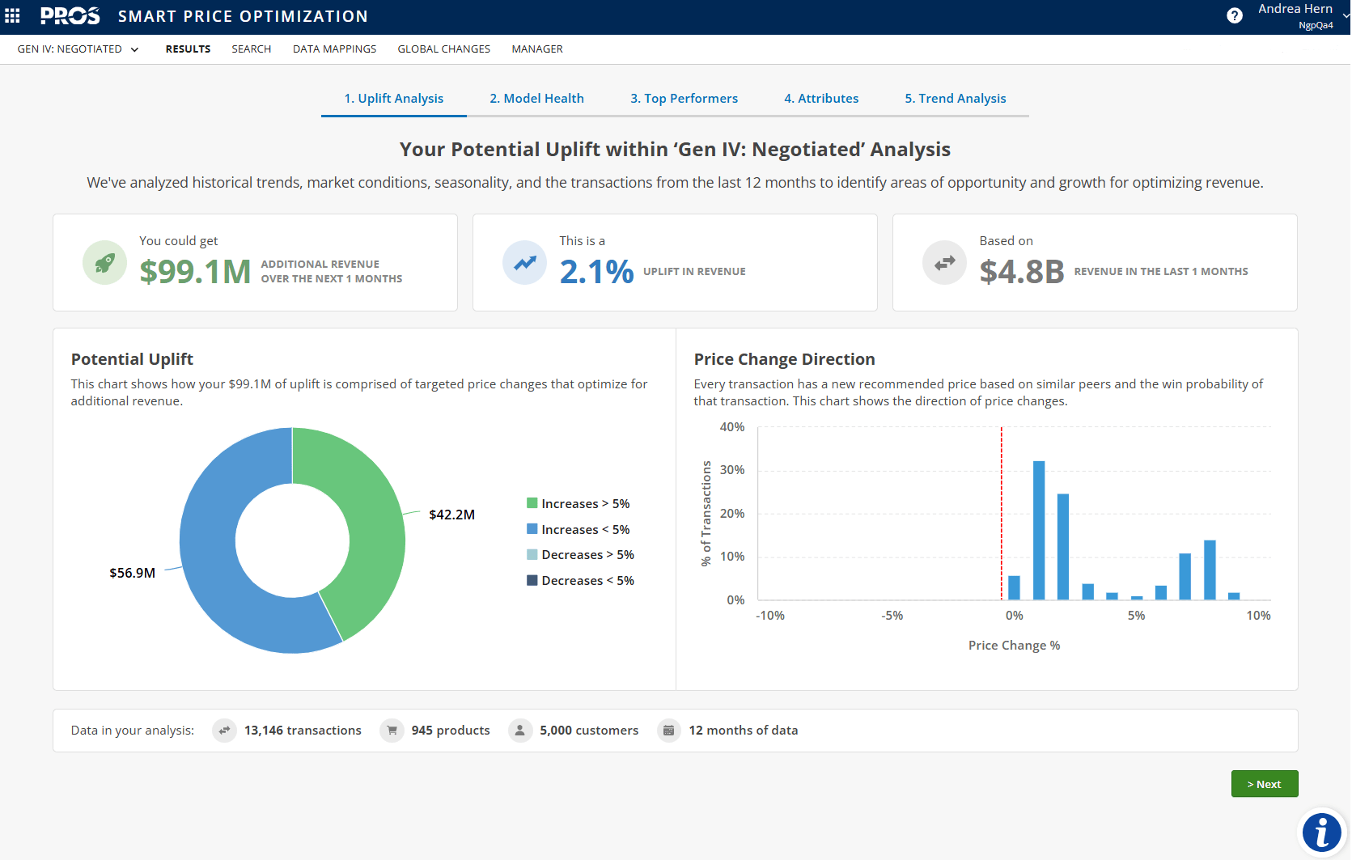Click the revenue arrows exchange icon
1352x860 pixels.
coord(944,263)
